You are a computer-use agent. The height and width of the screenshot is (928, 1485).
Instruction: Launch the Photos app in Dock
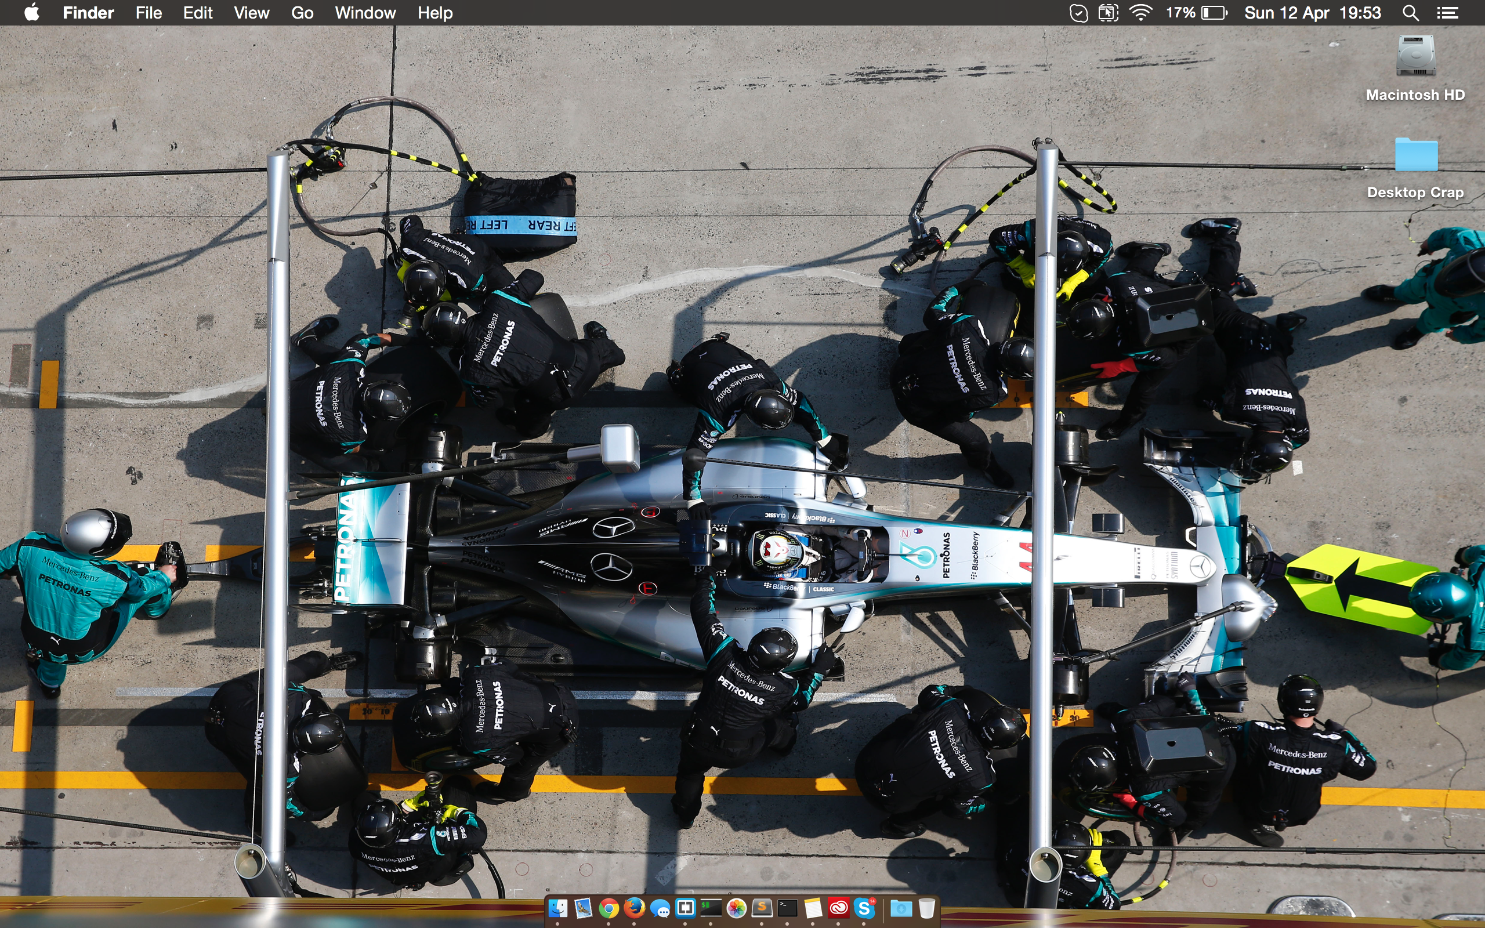coord(736,908)
